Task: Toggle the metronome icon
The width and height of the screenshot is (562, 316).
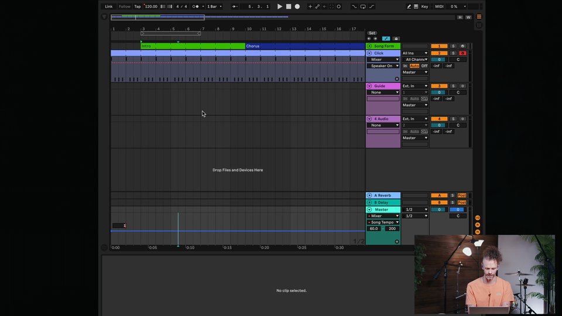Action: (x=196, y=6)
